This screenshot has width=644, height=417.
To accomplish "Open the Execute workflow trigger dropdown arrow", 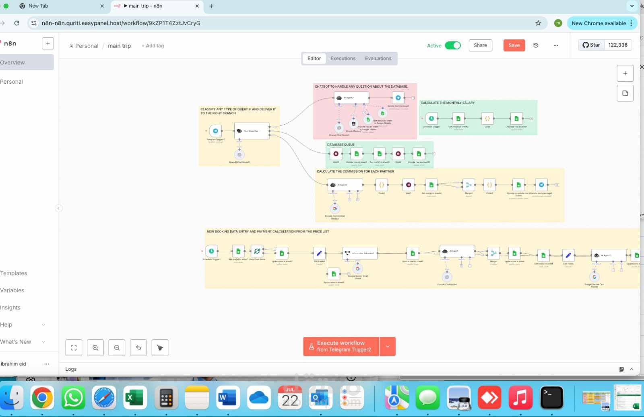I will (388, 347).
